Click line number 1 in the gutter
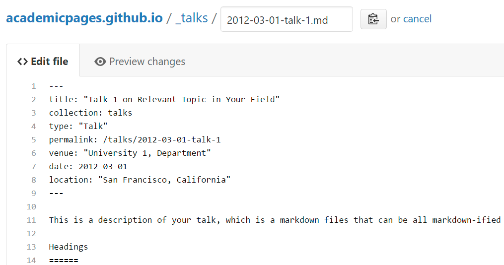The image size is (504, 265). click(x=33, y=86)
